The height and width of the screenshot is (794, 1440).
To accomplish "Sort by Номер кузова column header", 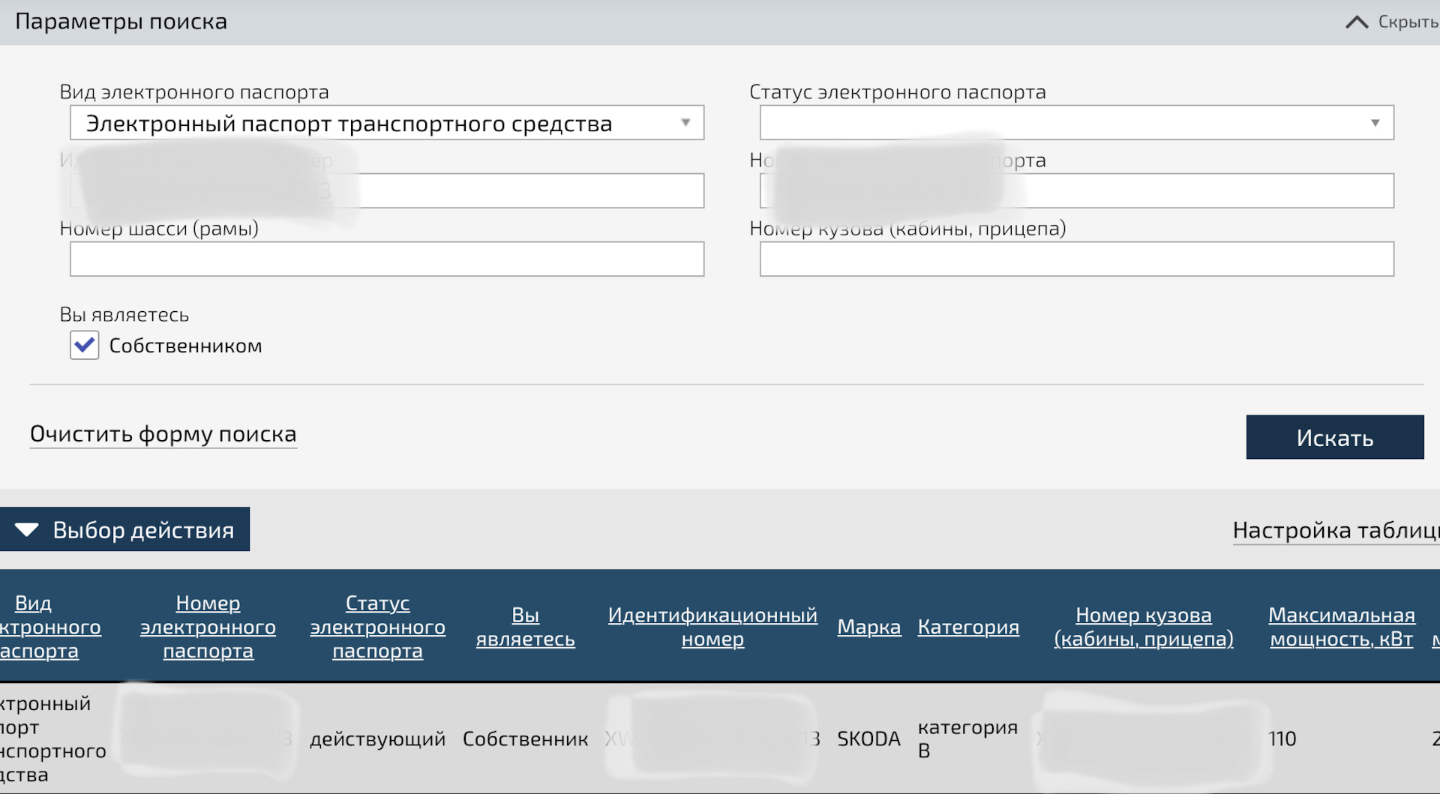I will click(1143, 627).
